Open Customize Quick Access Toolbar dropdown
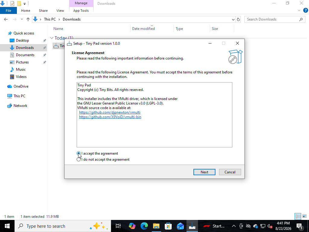The width and height of the screenshot is (309, 232). [25, 4]
